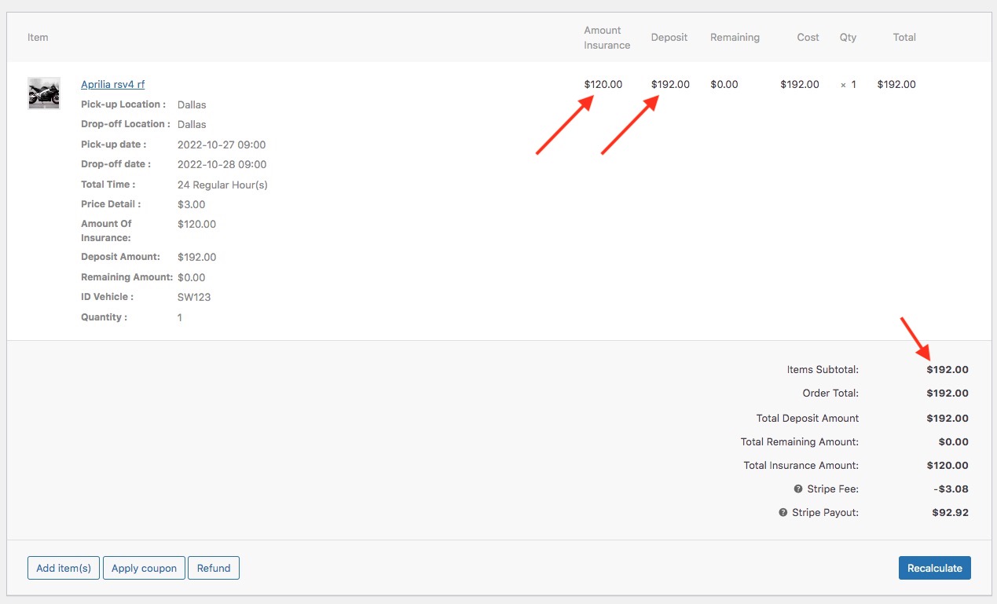Select the × 1 quantity in item row
The width and height of the screenshot is (997, 604).
[849, 85]
